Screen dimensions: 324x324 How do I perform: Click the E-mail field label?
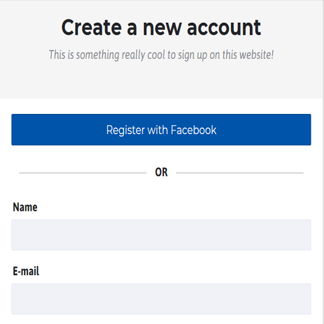coord(26,271)
